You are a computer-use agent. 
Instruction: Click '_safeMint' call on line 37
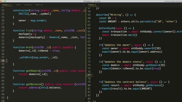[25, 57]
